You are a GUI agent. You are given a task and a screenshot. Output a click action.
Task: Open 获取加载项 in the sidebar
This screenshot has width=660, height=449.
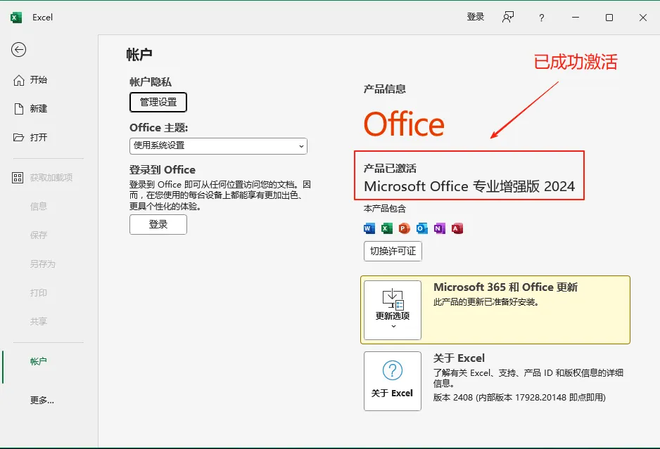(42, 177)
